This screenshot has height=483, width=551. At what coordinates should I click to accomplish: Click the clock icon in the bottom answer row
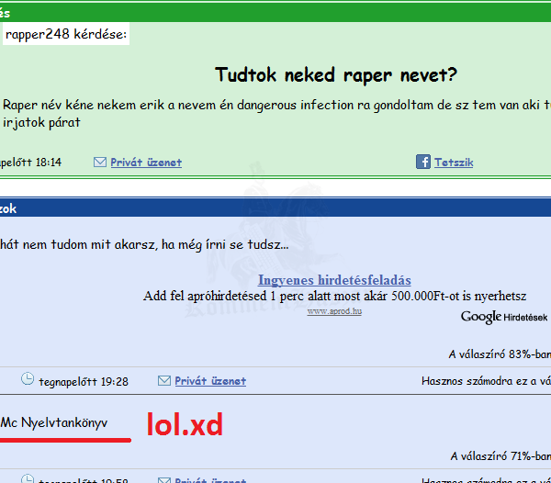[x=28, y=478]
